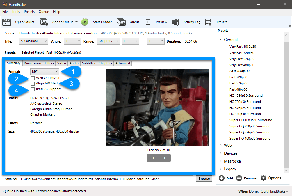
Task: Select the Fast 720p30 preset
Action: click(238, 77)
